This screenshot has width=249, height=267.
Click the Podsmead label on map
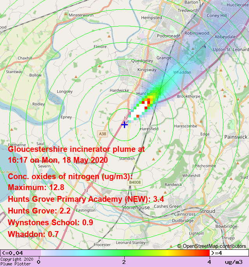pos(168,36)
